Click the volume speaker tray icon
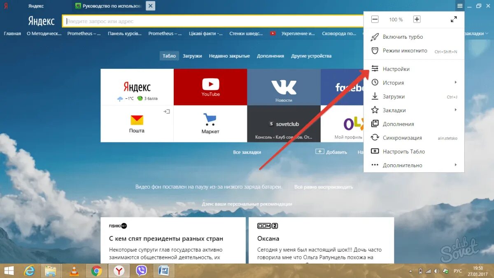The image size is (494, 278). pyautogui.click(x=438, y=271)
